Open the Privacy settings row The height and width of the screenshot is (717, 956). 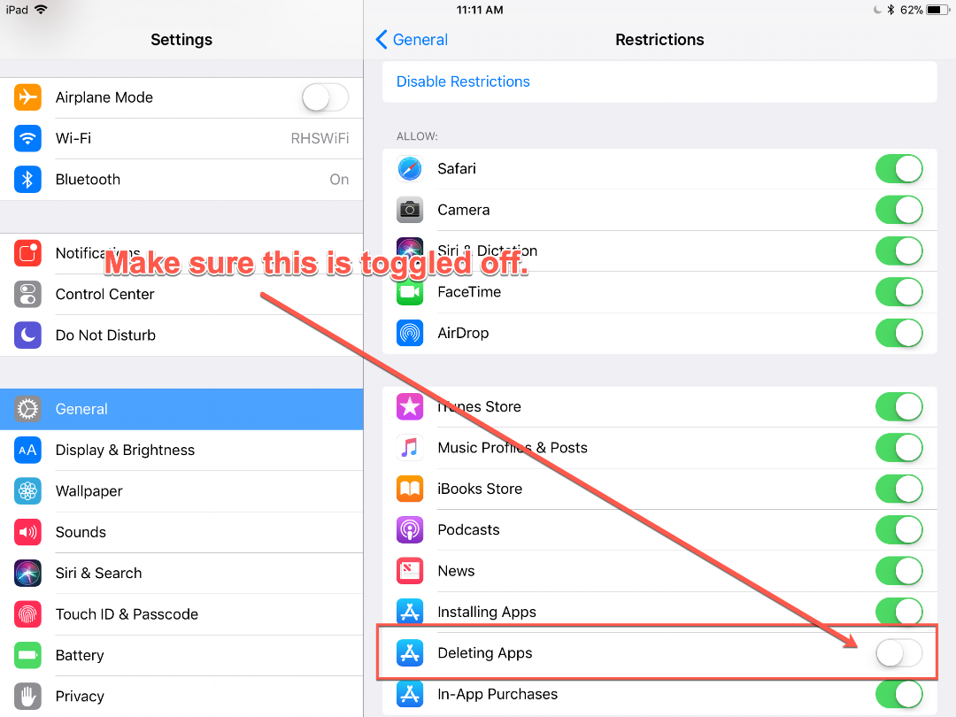coord(181,697)
